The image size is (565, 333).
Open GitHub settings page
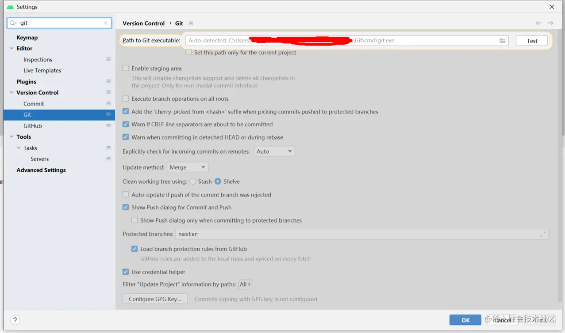[x=33, y=126]
